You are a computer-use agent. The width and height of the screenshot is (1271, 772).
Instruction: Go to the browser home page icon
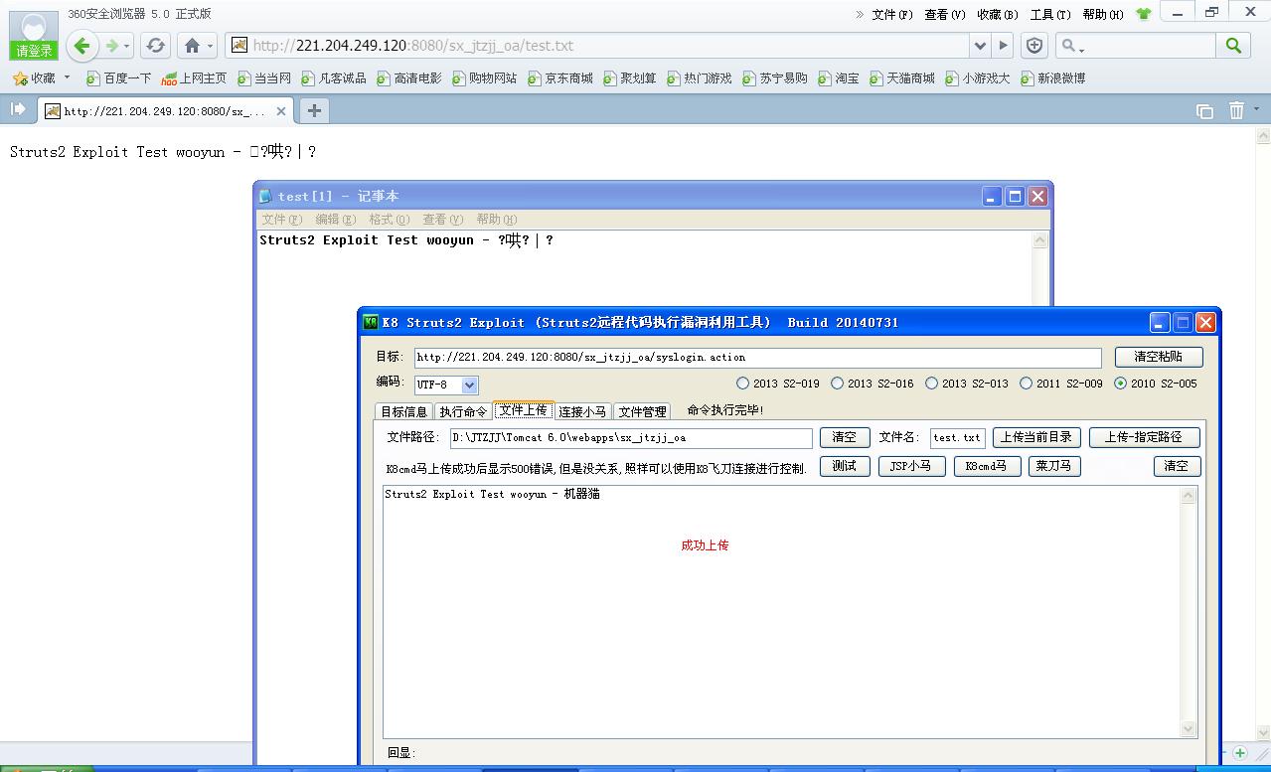click(193, 46)
